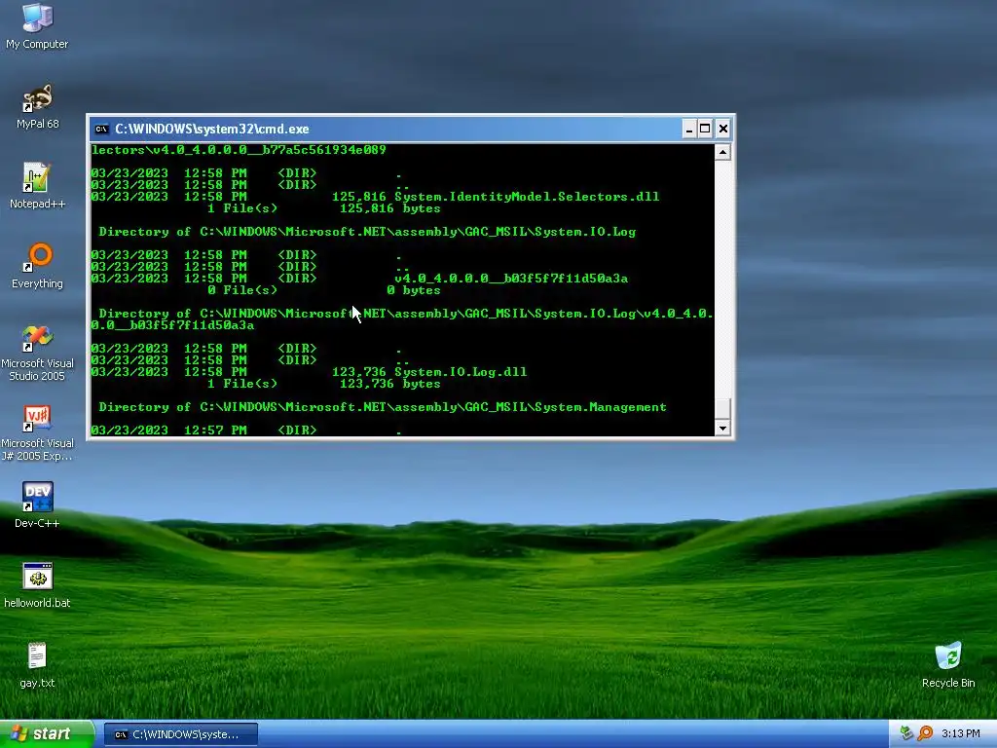This screenshot has height=748, width=997.
Task: Click the 123,736 bytes summary line
Action: 323,384
